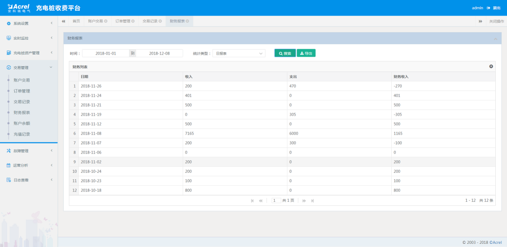
Task: Click the start date field 2018-01-01
Action: coord(106,53)
